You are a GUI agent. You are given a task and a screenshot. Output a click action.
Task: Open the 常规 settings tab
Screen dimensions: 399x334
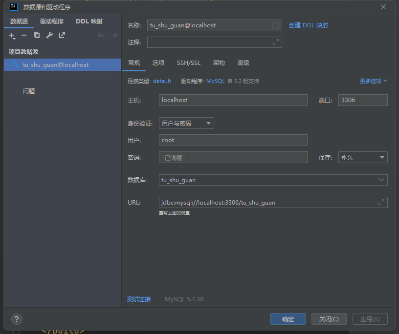tap(134, 63)
